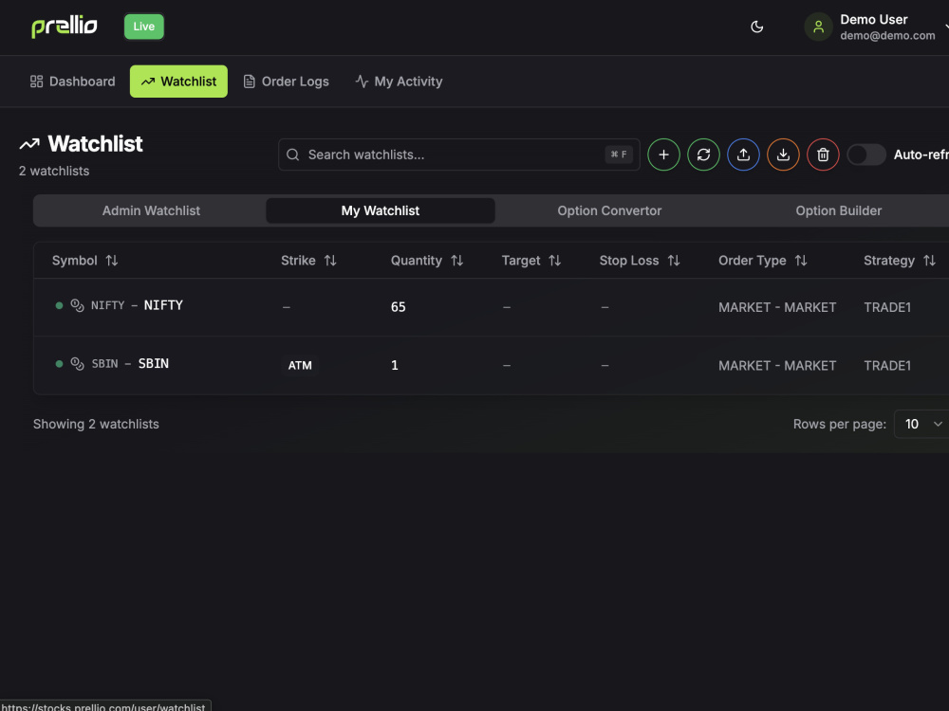Viewport: 949px width, 711px height.
Task: Click the SBIN - SBIN symbol text
Action: coord(130,364)
